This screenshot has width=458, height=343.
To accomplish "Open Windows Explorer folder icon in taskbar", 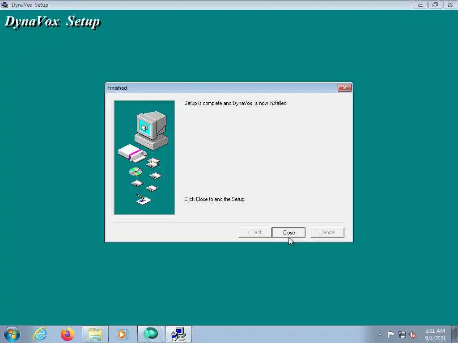I will pos(95,334).
